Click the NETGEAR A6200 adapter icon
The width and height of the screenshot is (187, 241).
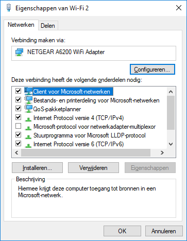[19, 52]
